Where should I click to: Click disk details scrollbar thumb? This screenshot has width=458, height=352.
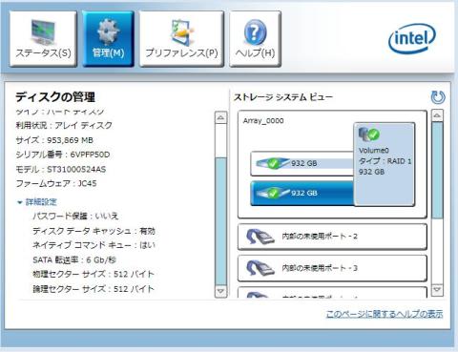point(220,221)
